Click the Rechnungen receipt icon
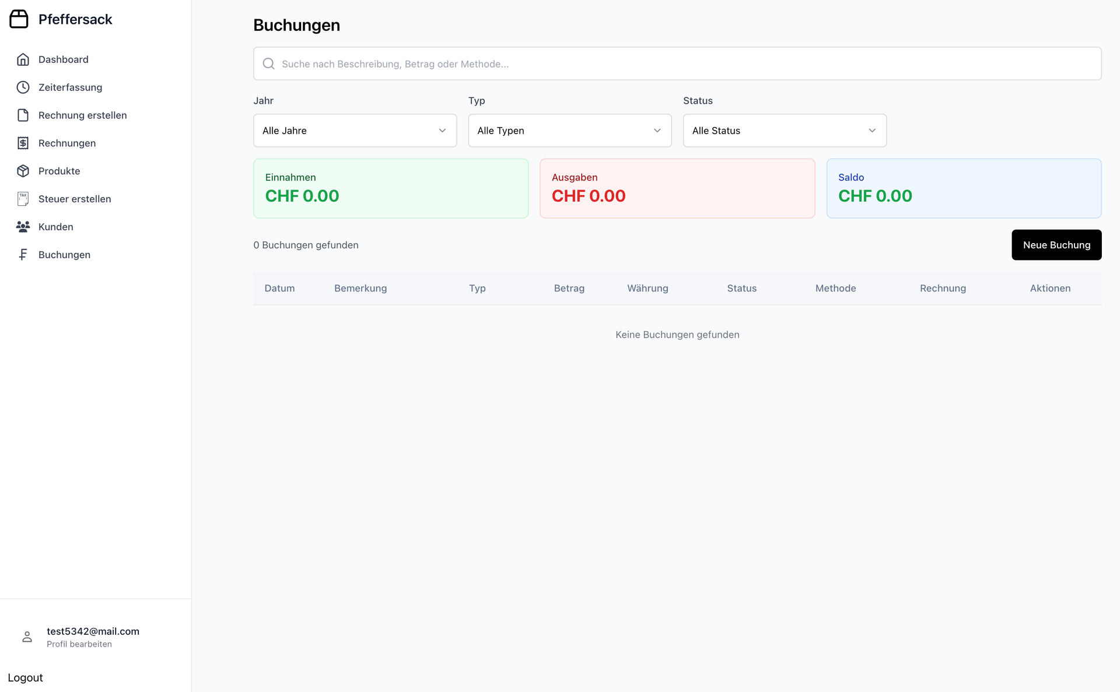 click(x=23, y=143)
